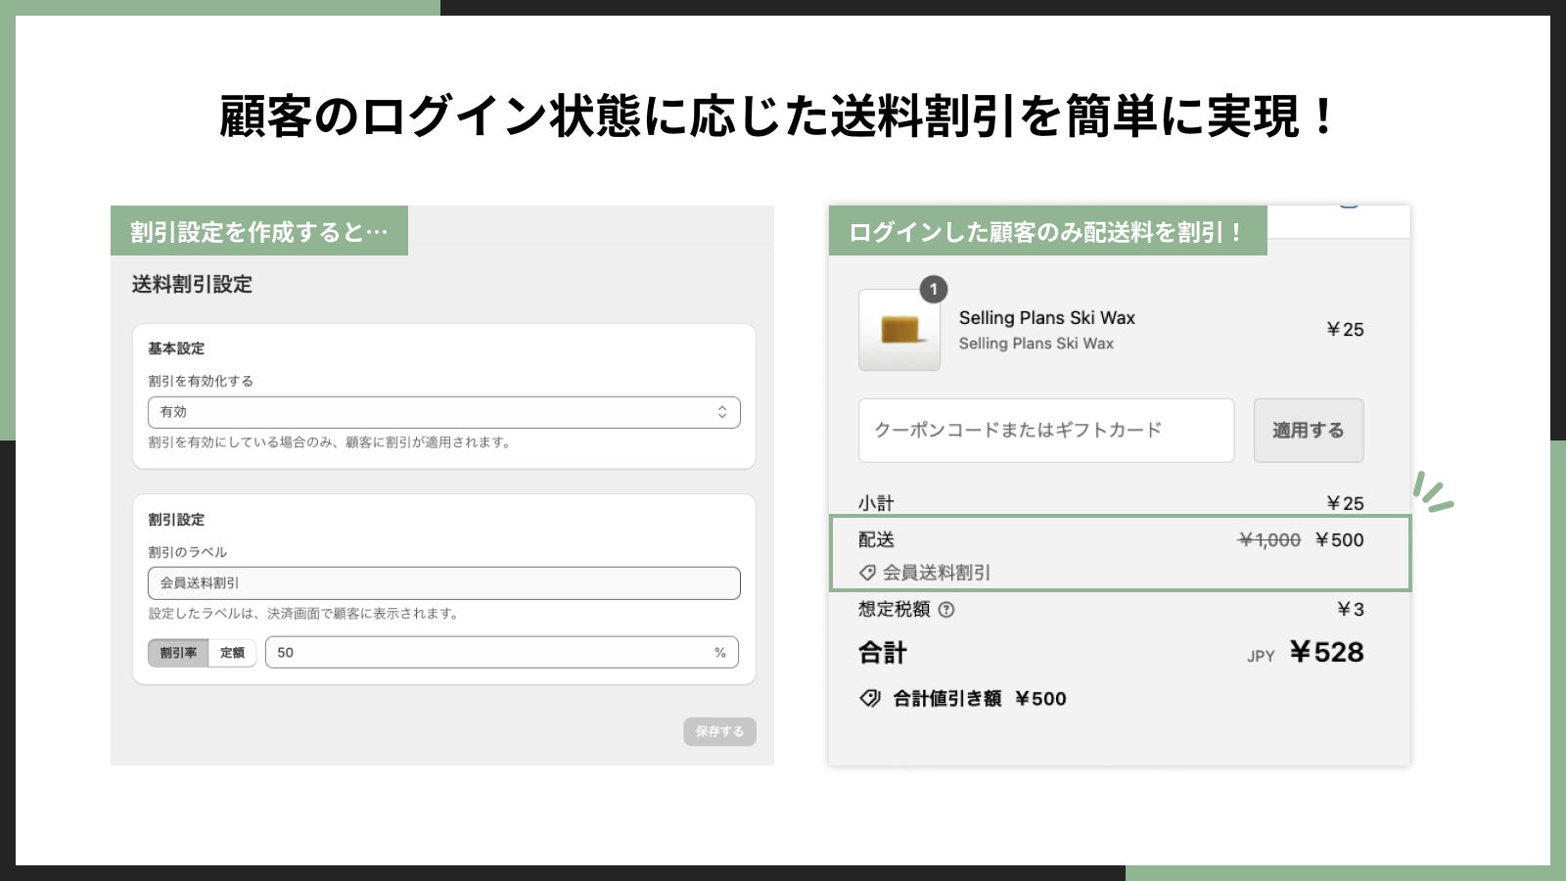
Task: Click the 割引設定 section heading
Action: point(176,520)
